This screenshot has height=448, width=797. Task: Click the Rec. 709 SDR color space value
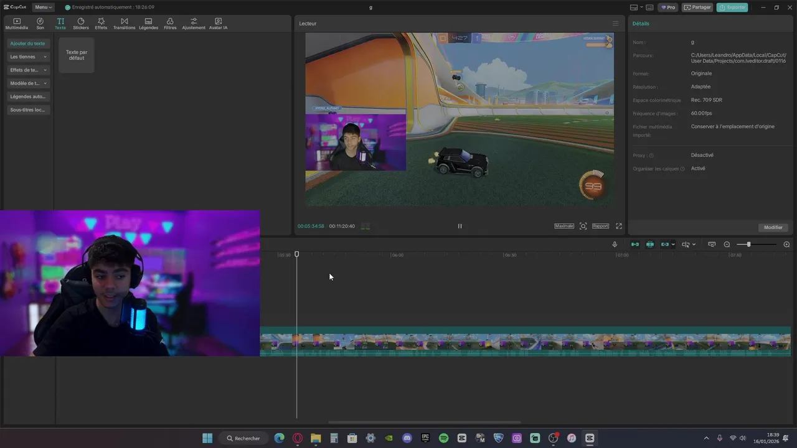707,100
